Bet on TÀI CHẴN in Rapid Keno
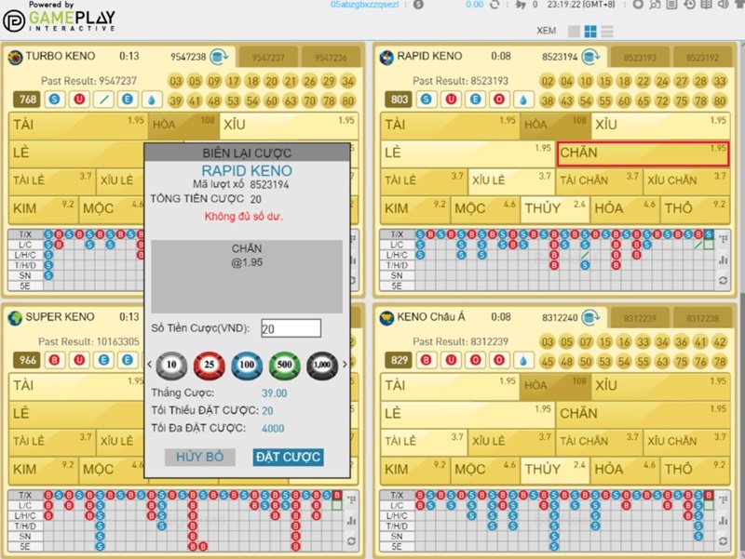The height and width of the screenshot is (559, 745). (599, 181)
